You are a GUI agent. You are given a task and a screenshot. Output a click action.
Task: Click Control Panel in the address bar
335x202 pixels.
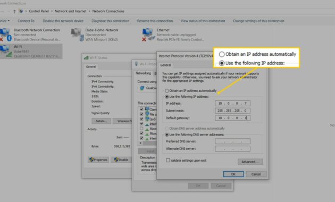tap(39, 11)
